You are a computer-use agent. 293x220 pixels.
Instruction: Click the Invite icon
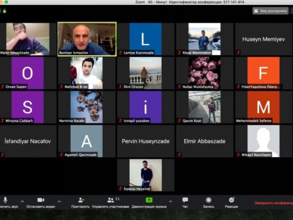click(x=81, y=200)
